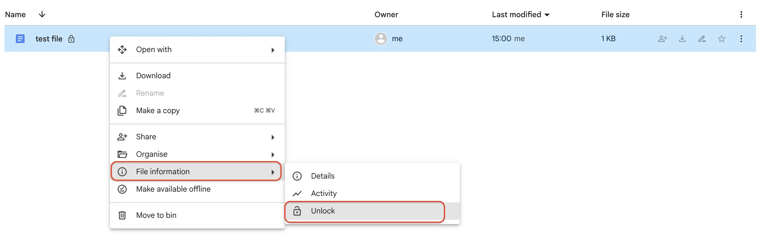Sort by the Name column header

click(x=15, y=14)
